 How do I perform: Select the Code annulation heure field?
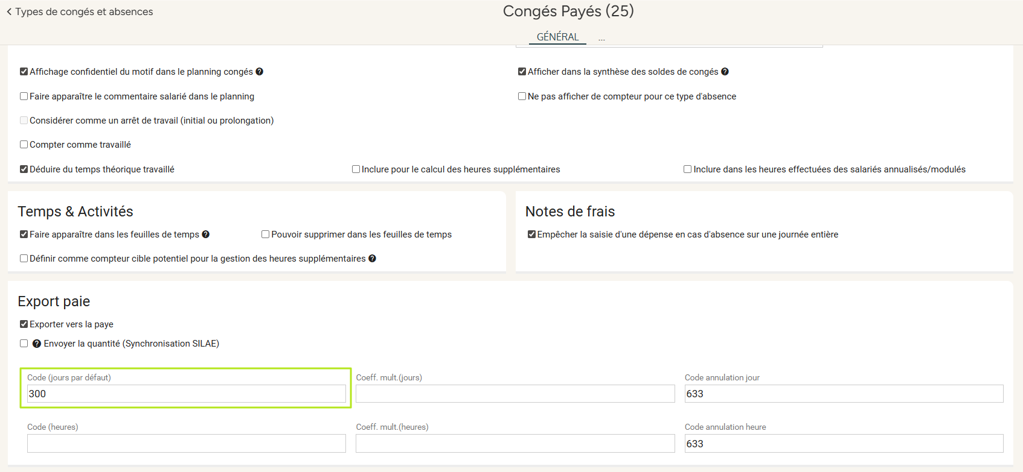click(843, 444)
